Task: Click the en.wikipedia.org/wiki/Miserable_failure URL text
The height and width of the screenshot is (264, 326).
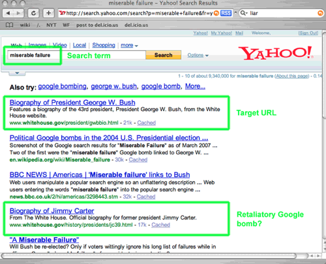Action: click(x=60, y=160)
